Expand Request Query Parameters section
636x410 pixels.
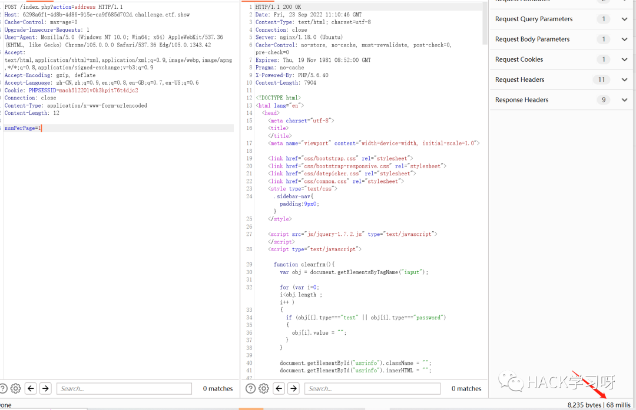(x=624, y=19)
